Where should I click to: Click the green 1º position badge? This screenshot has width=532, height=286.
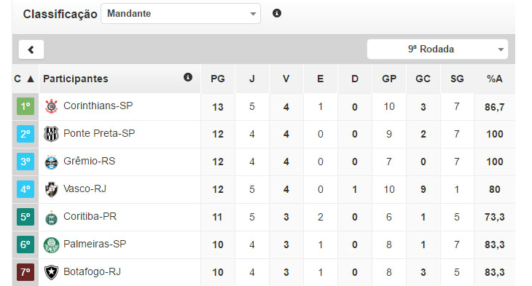pos(26,106)
